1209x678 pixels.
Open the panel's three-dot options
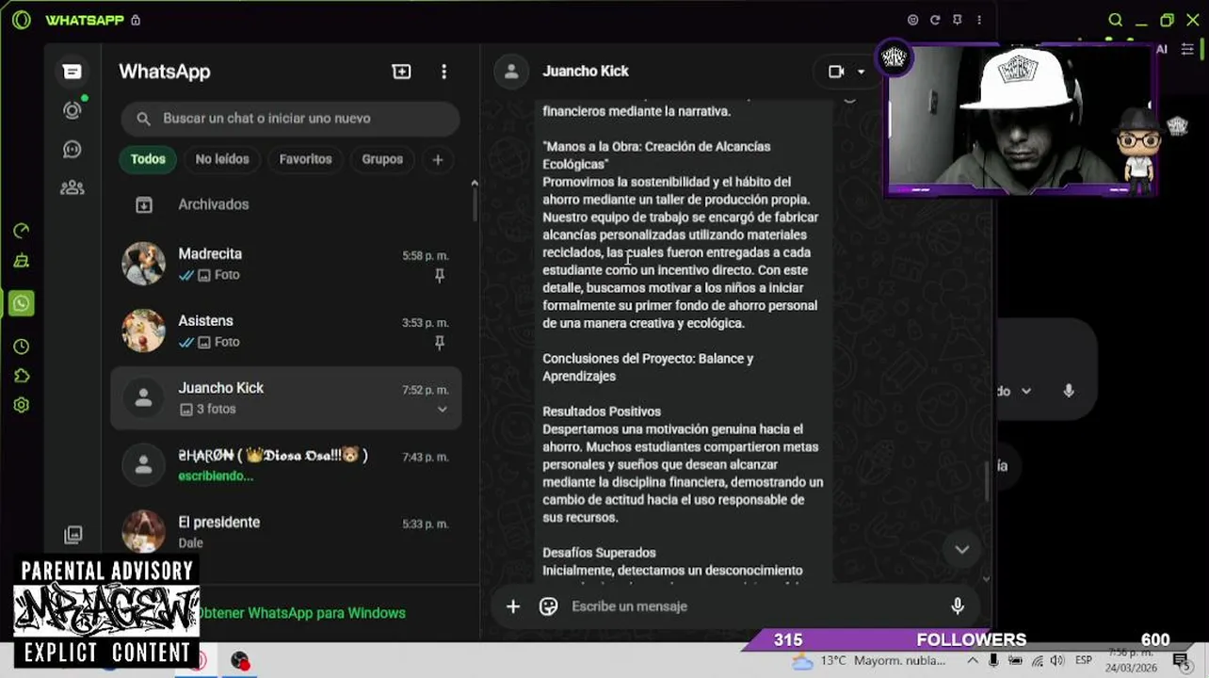(979, 20)
